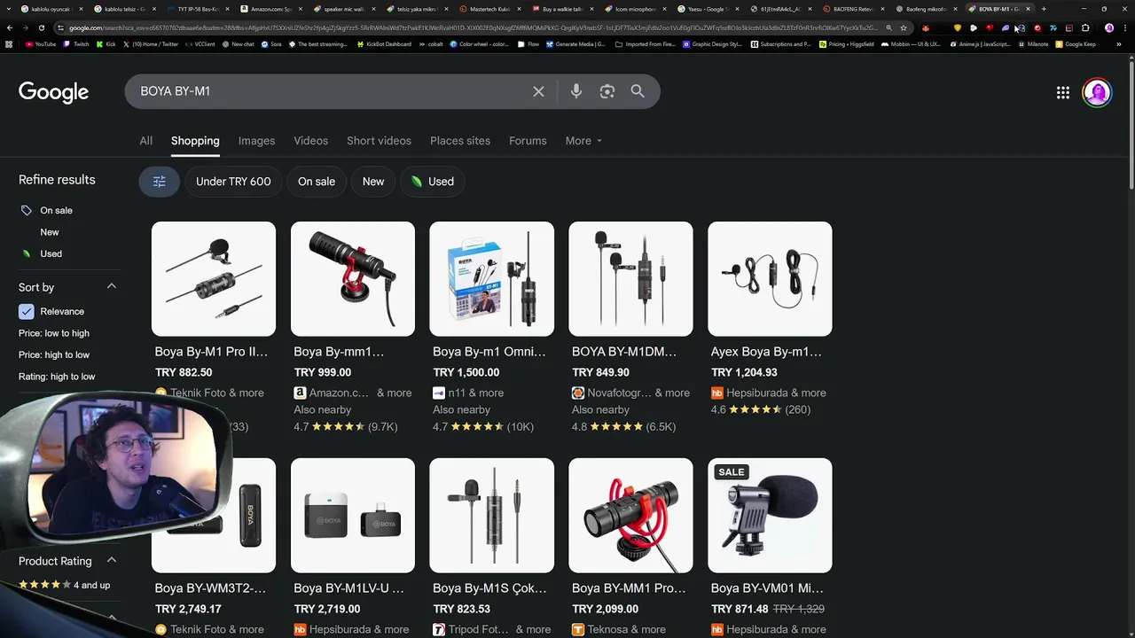Apply the Used chip filter
This screenshot has height=638, width=1135.
pos(432,182)
